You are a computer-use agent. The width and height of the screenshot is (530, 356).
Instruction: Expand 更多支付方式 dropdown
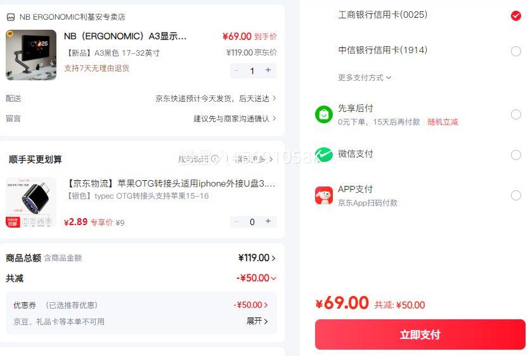pos(365,78)
